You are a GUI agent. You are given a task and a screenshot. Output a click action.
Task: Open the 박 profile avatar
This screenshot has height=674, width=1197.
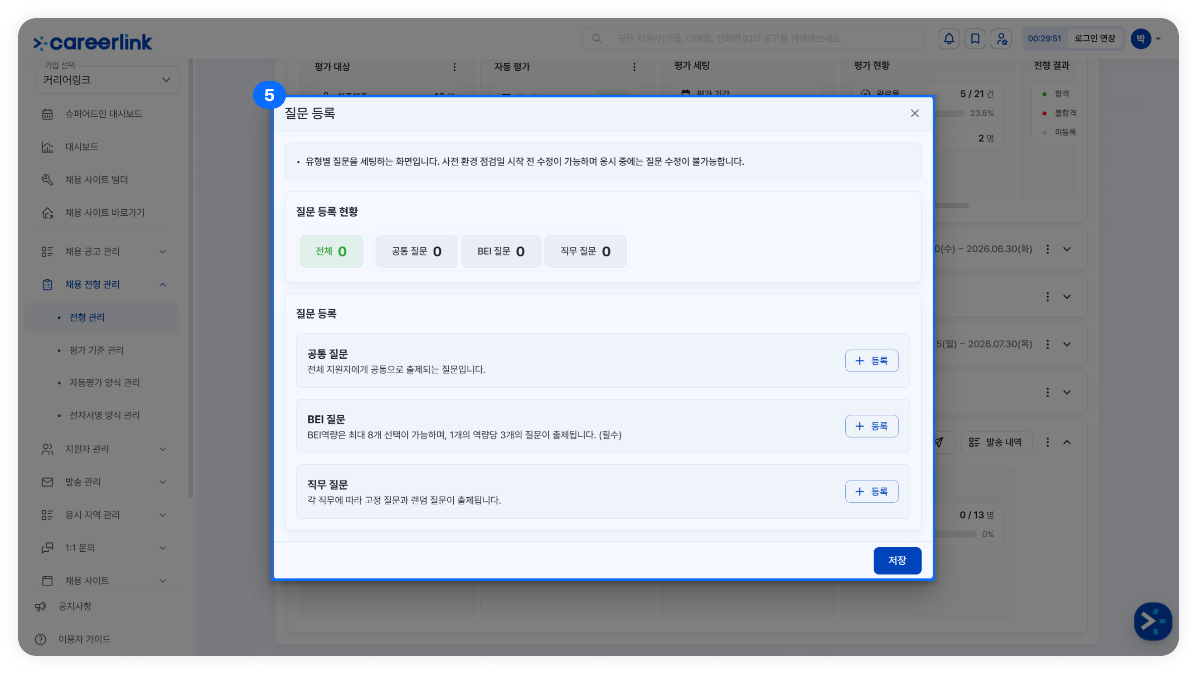pyautogui.click(x=1141, y=39)
